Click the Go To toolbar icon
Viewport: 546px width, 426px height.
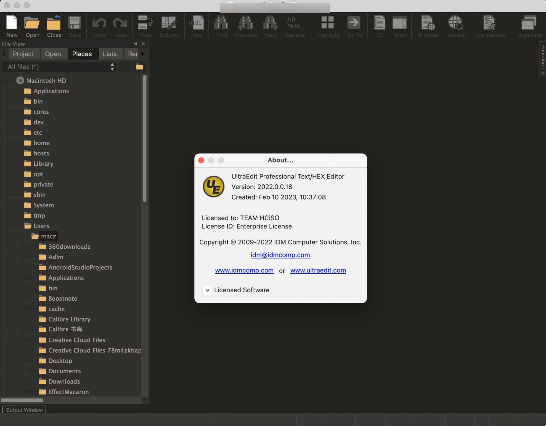(x=354, y=26)
